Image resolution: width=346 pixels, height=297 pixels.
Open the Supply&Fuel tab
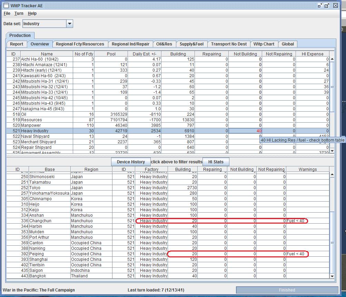[x=191, y=44]
